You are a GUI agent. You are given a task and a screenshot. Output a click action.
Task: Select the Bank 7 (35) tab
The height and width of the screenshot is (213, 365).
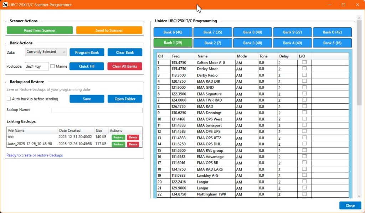tap(213, 32)
